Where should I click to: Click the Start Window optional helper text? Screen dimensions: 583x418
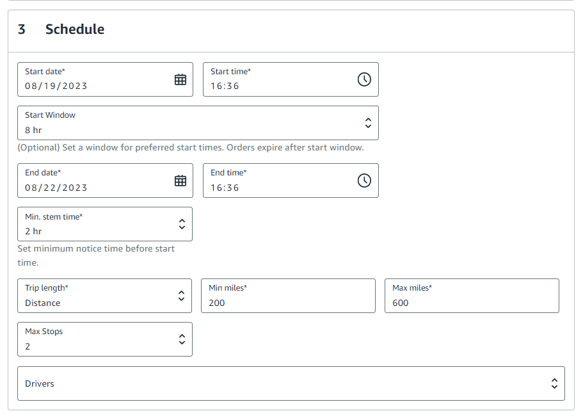coord(191,147)
